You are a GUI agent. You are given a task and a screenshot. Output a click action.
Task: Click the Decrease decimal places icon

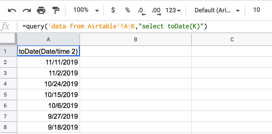click(x=141, y=11)
